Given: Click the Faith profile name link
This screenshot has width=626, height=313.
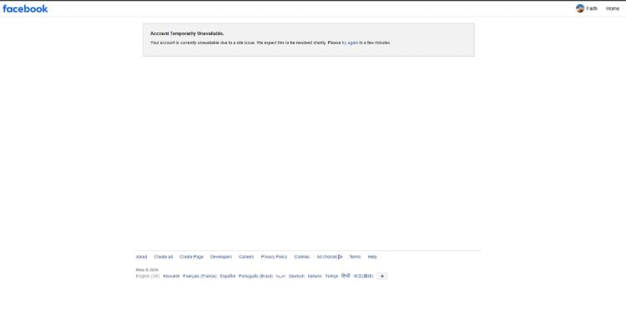Looking at the screenshot, I should pos(592,9).
